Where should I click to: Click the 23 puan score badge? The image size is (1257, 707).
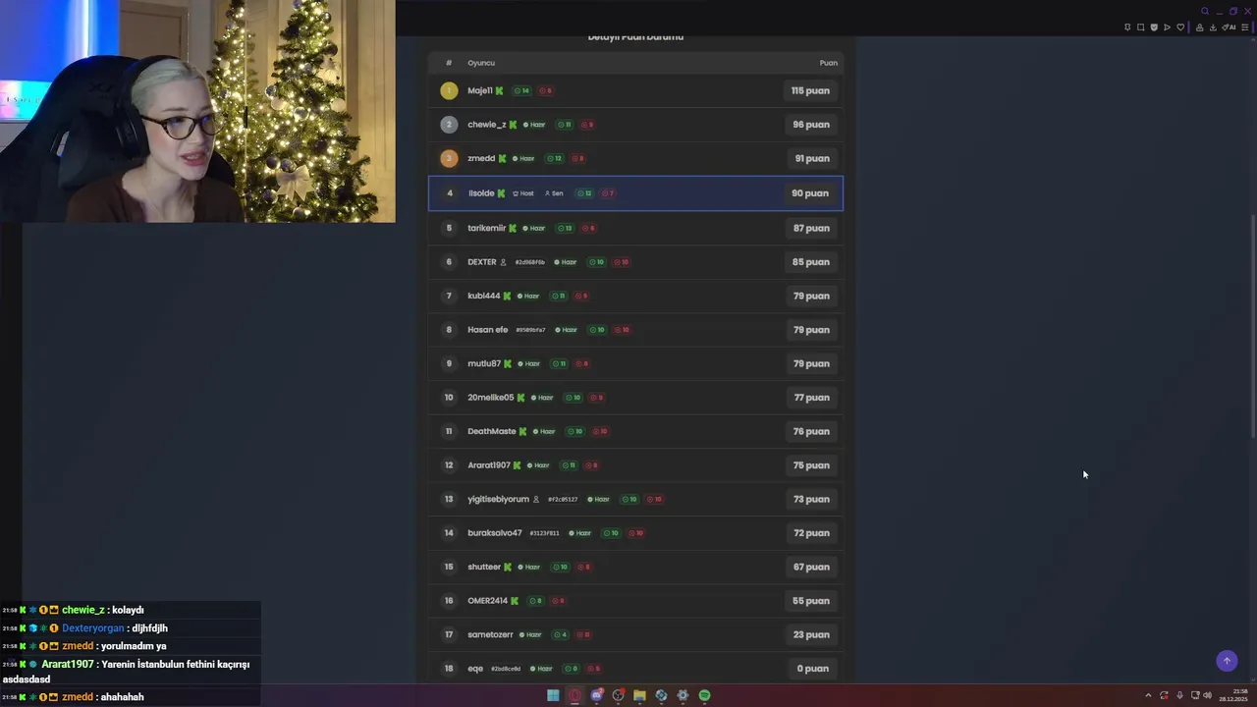coord(811,634)
